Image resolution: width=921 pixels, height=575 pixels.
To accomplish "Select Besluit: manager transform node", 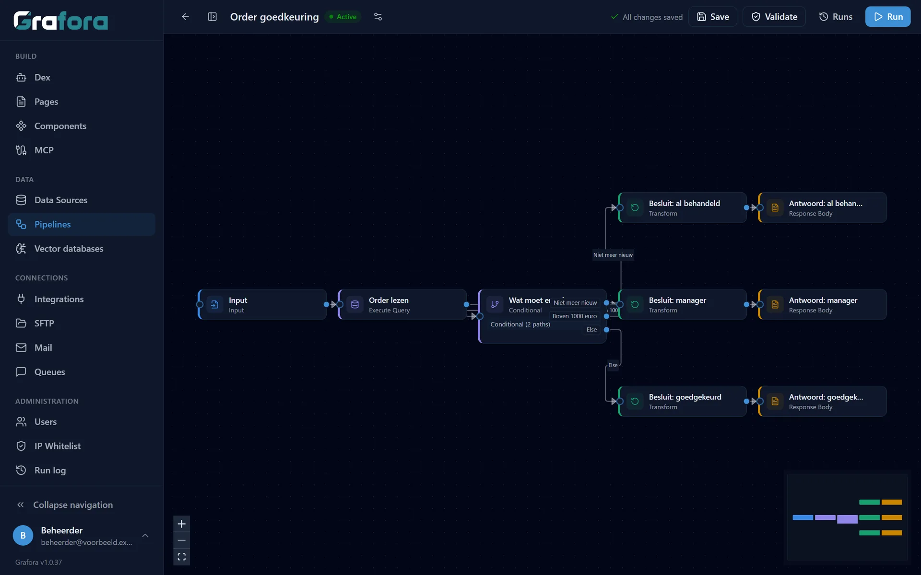I will tap(683, 305).
